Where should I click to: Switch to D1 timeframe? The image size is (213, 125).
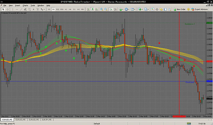click(74, 9)
